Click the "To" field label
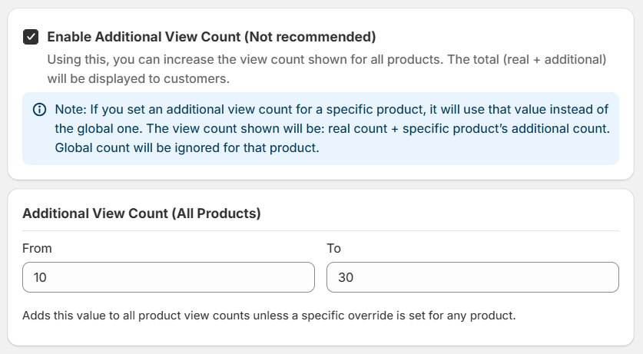The width and height of the screenshot is (643, 354). click(x=333, y=248)
